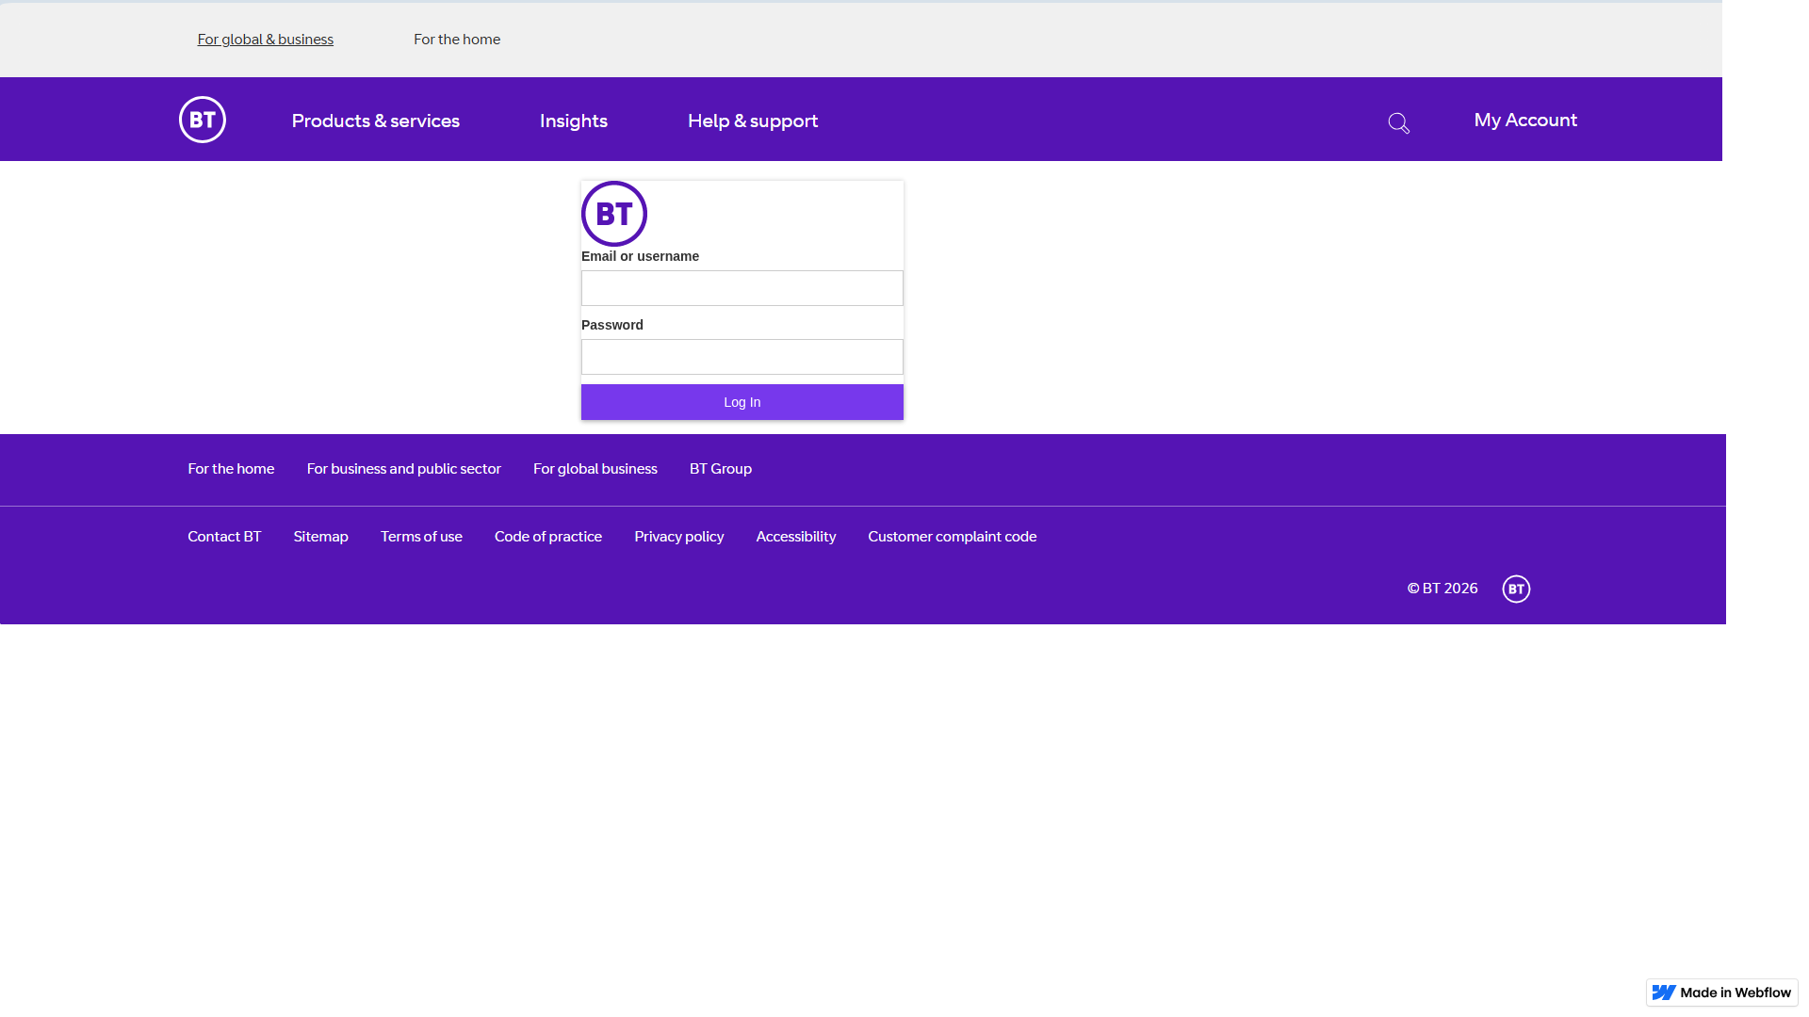Click the BT logo above login form

tap(614, 214)
